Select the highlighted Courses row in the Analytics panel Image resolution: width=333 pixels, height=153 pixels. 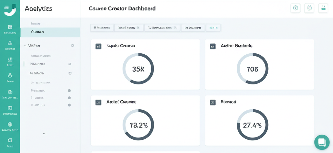[x=50, y=32]
